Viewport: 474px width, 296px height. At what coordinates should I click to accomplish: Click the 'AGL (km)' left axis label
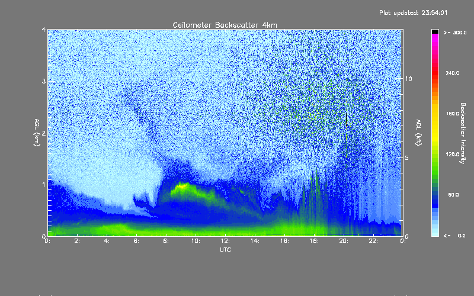tap(37, 133)
